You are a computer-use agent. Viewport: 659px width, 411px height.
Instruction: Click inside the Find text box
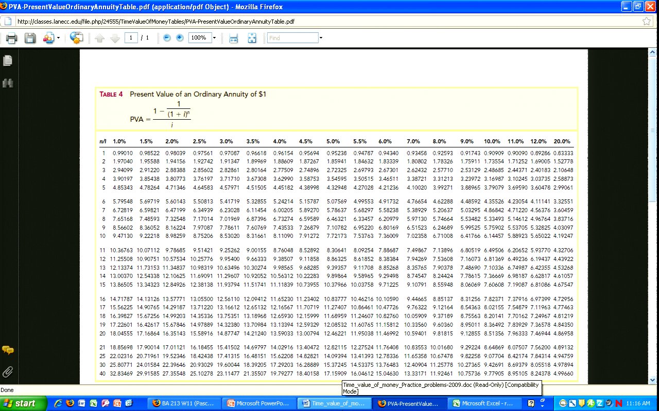tap(292, 38)
